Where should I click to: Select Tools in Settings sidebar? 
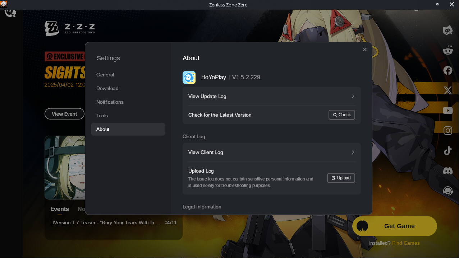(x=128, y=116)
